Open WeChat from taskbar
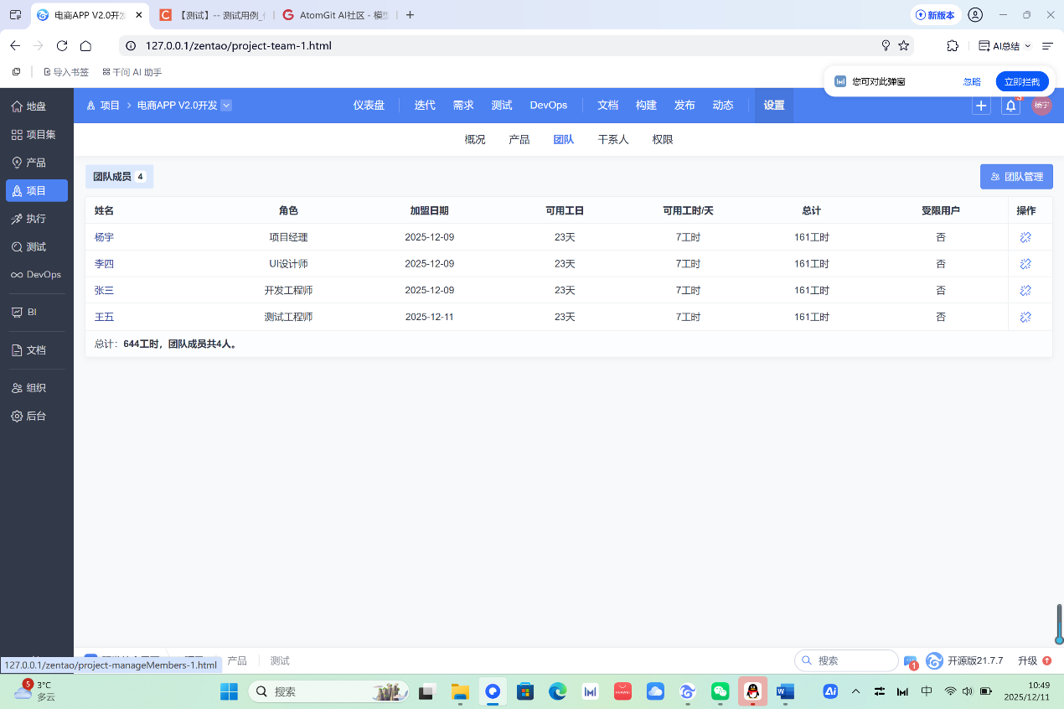 pyautogui.click(x=721, y=691)
